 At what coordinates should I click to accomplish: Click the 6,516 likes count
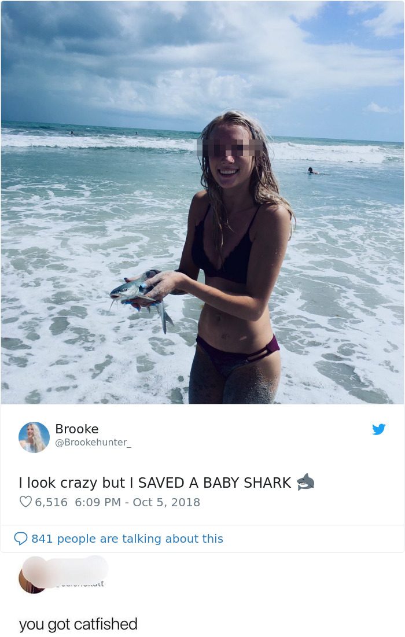[x=51, y=502]
